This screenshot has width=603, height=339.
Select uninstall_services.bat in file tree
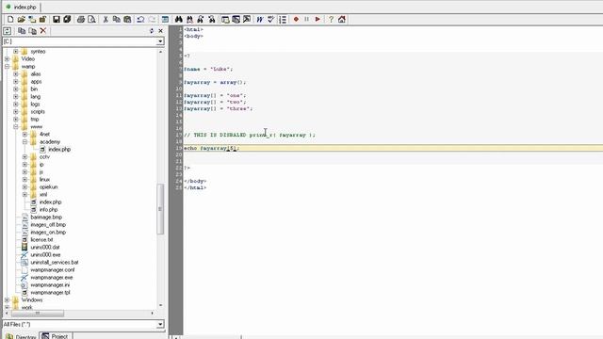55,262
